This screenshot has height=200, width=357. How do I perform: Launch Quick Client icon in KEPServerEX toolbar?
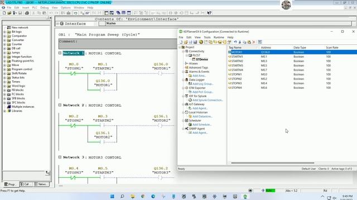260,42
